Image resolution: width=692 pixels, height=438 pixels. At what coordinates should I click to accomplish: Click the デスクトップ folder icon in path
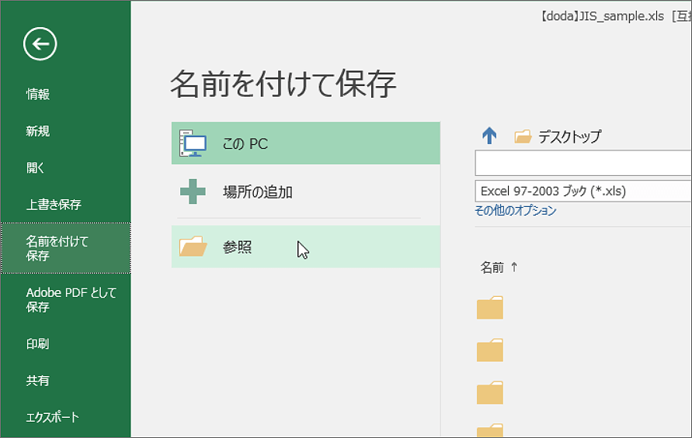pyautogui.click(x=523, y=136)
